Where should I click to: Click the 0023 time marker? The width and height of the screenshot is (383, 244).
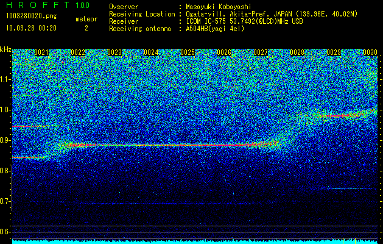click(114, 52)
